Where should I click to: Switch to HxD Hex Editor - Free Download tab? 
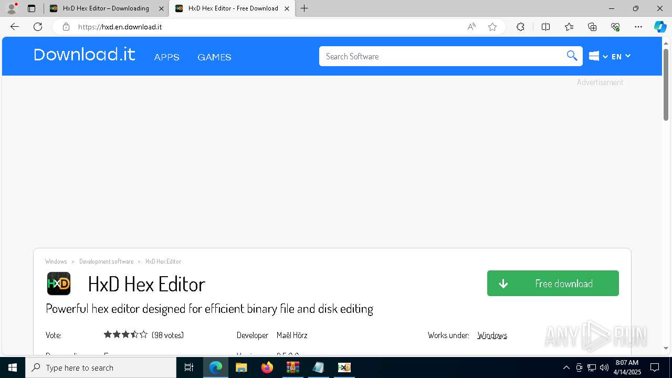click(x=233, y=8)
